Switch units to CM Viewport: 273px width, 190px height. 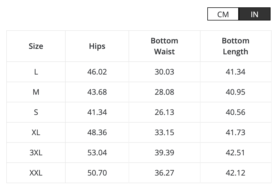tap(223, 14)
